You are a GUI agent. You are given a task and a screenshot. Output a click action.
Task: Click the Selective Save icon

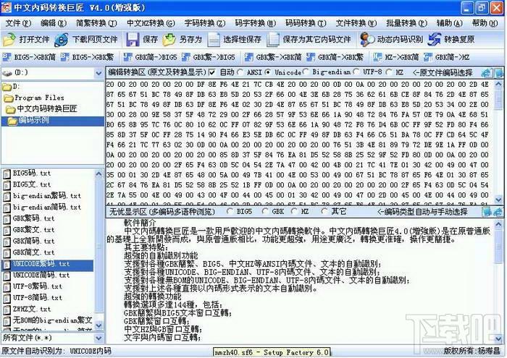pyautogui.click(x=214, y=39)
